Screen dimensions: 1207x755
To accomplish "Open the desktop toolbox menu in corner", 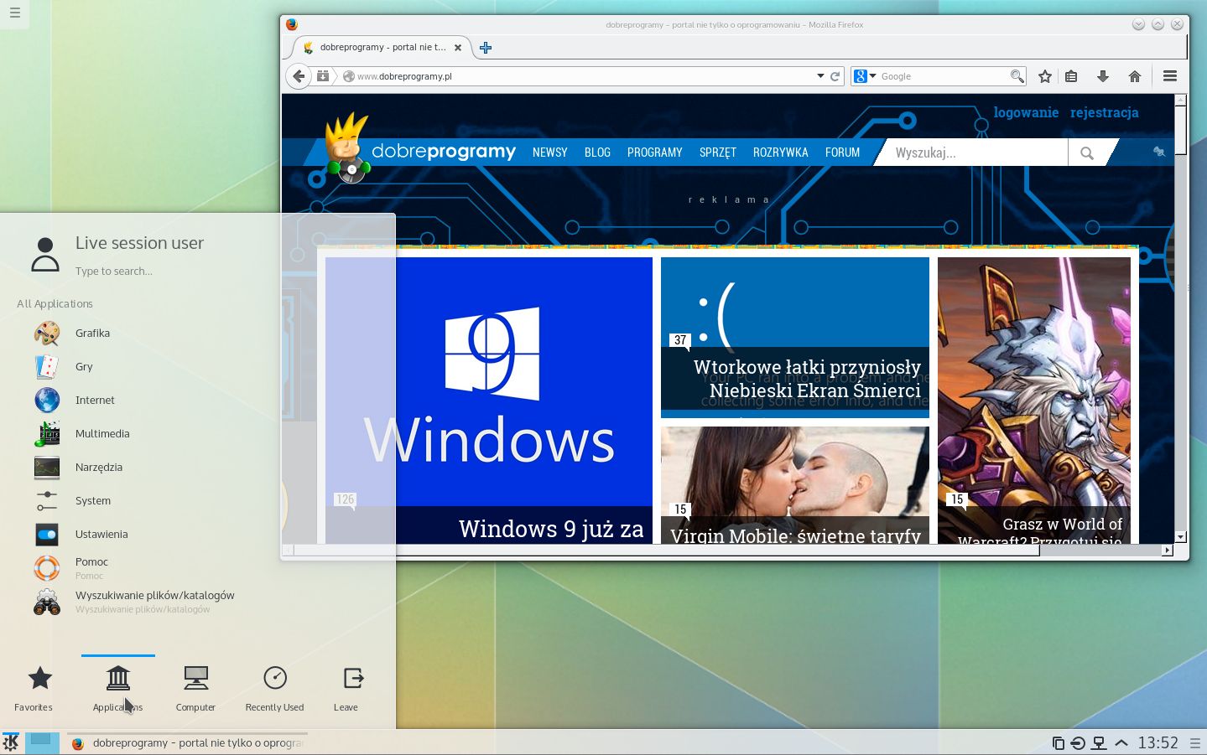I will [14, 13].
